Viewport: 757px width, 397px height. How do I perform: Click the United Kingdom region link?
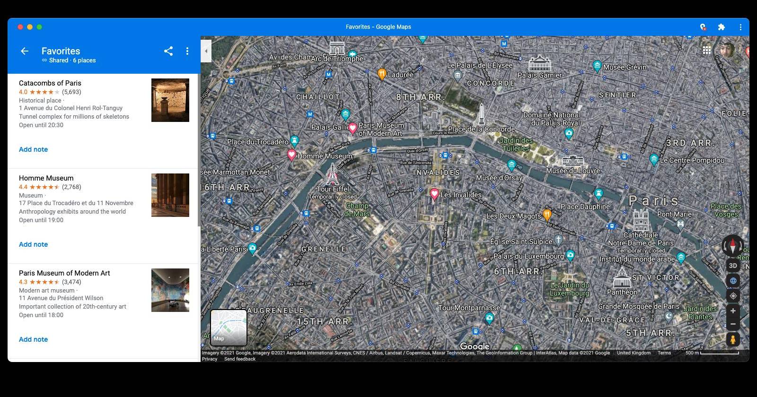click(634, 353)
